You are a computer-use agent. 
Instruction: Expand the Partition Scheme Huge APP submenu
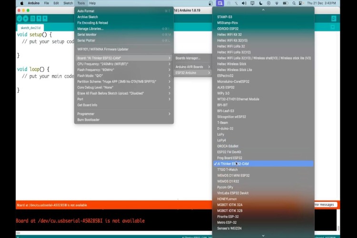point(124,81)
